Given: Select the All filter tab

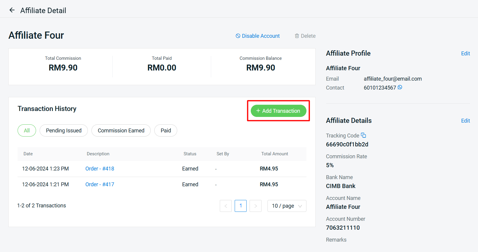Looking at the screenshot, I should (x=27, y=131).
